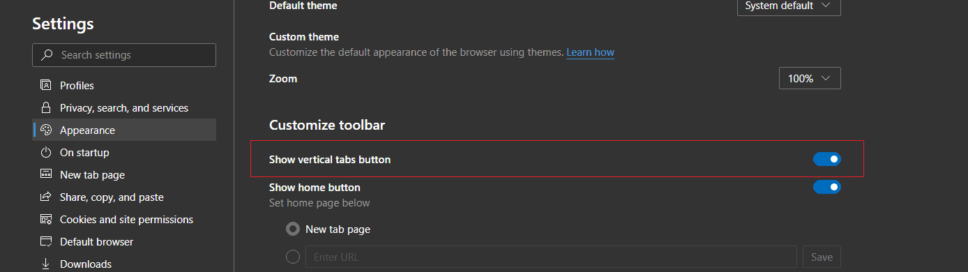Screen dimensions: 968x272
Task: Open the Privacy, search, and services section
Action: coord(124,108)
